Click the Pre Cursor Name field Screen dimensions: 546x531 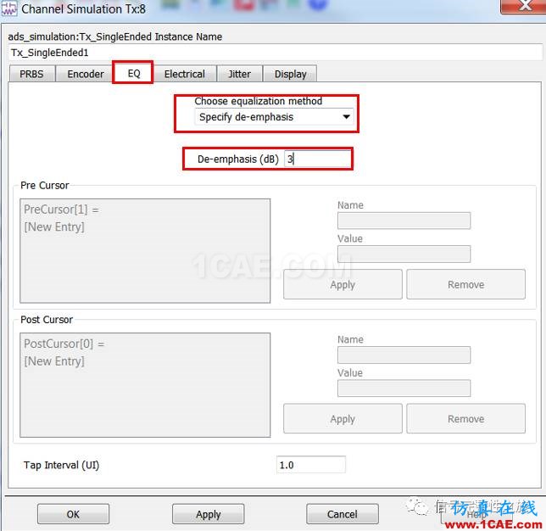(x=404, y=221)
